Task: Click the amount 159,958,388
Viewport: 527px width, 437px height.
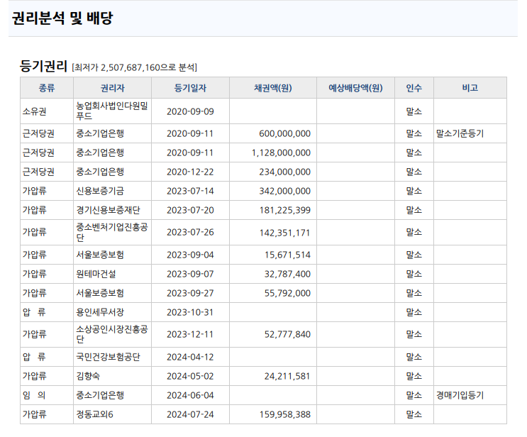Action: [284, 415]
